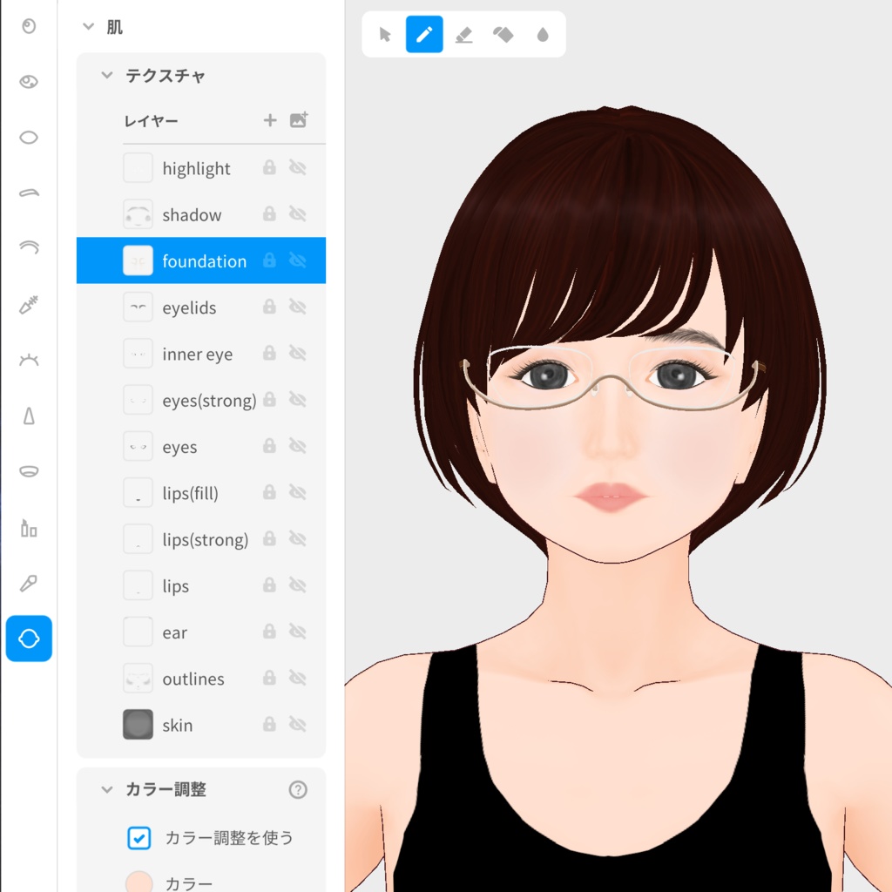Collapse the 肌 section header
The image size is (892, 892).
86,27
